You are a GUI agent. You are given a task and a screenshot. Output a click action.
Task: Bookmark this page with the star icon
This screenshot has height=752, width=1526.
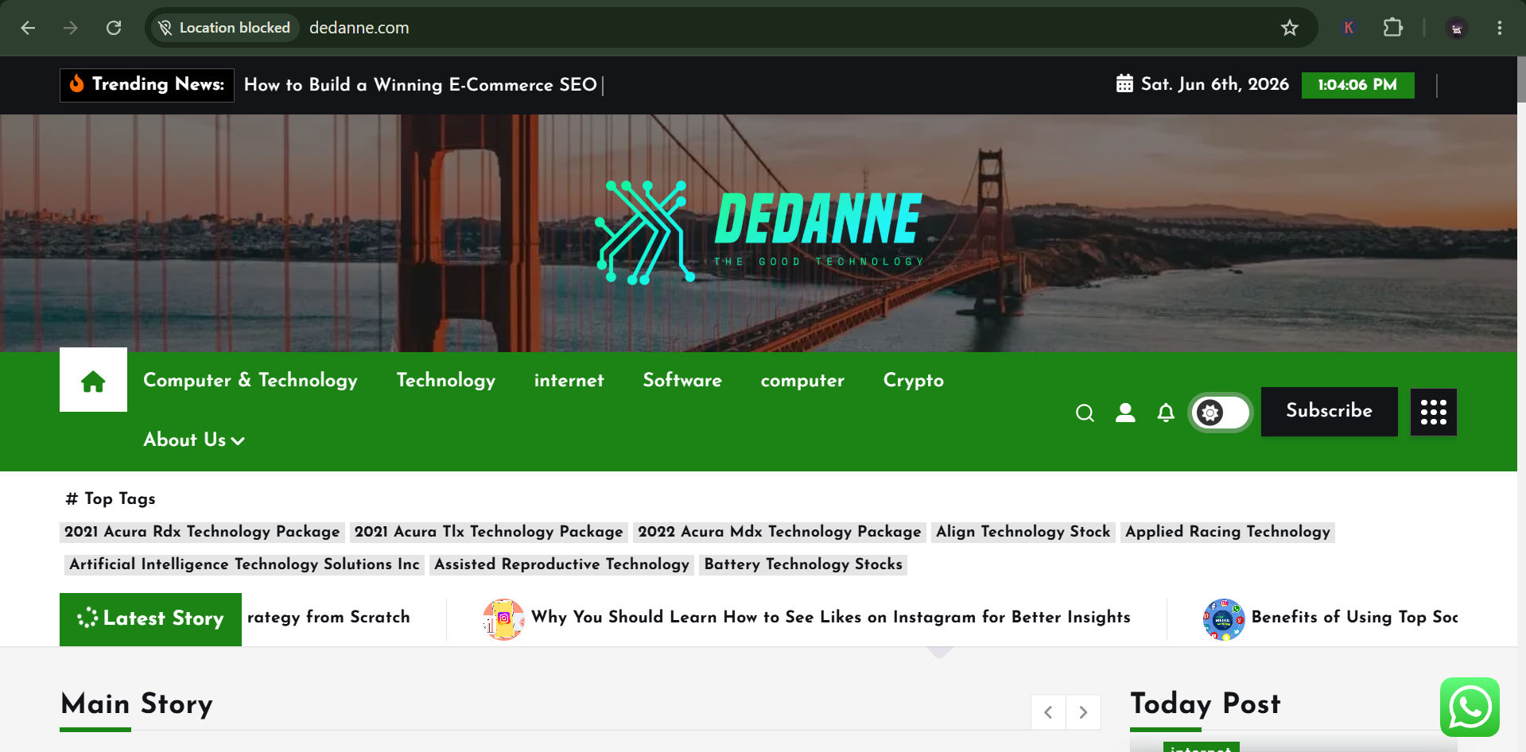[1289, 28]
